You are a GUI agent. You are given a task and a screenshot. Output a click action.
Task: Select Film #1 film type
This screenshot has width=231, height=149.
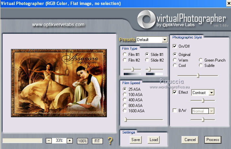point(125,54)
